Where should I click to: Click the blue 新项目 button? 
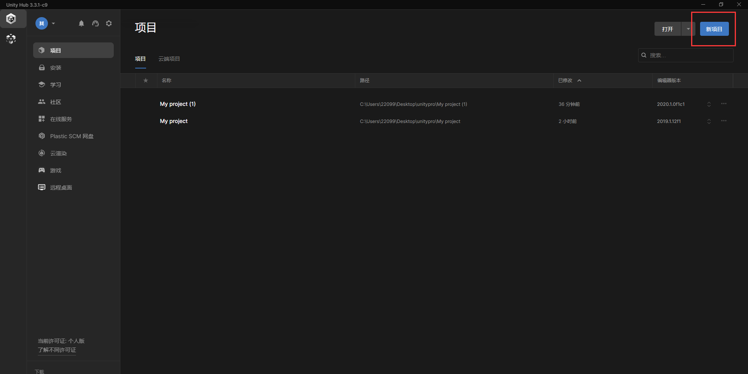[x=714, y=29]
